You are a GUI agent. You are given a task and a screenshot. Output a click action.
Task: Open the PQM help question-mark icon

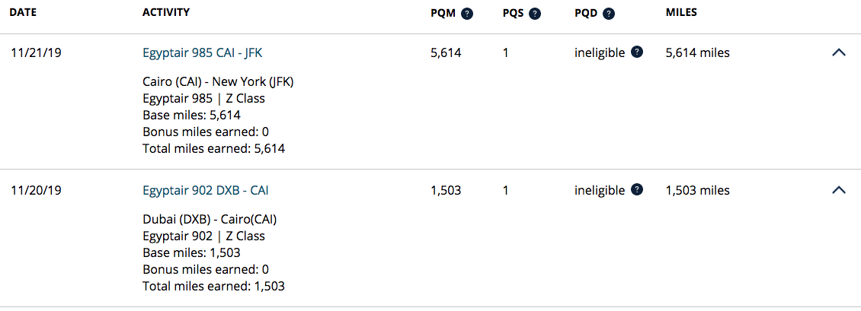point(467,14)
